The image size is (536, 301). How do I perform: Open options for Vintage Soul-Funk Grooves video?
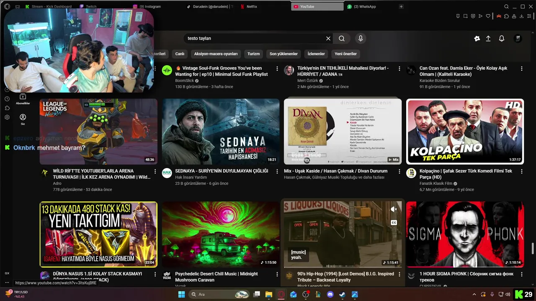tap(277, 69)
